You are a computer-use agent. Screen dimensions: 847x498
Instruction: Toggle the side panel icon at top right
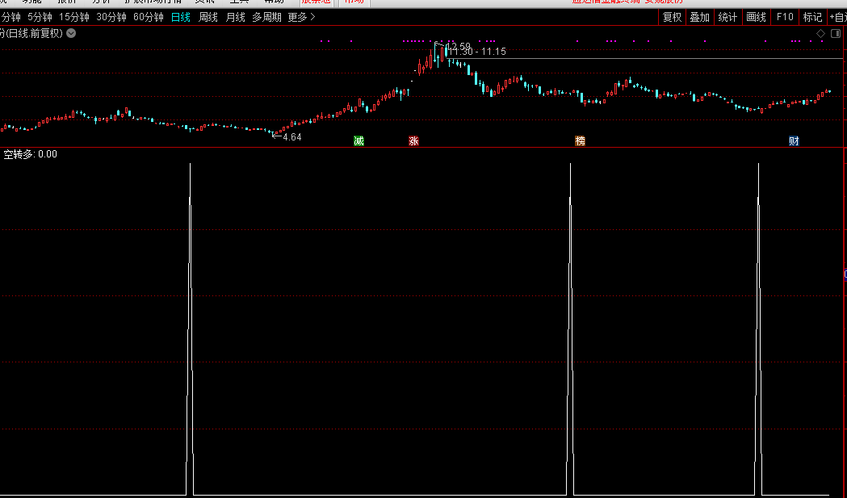(837, 33)
